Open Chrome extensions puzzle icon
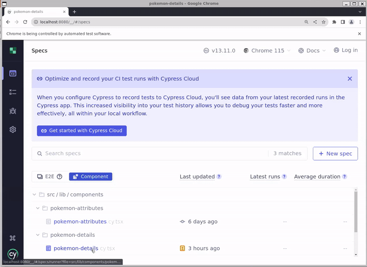 (334, 22)
